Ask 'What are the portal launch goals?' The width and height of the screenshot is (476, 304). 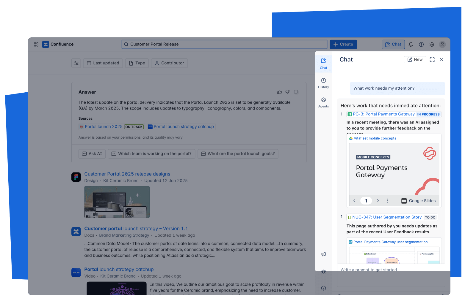(x=238, y=153)
